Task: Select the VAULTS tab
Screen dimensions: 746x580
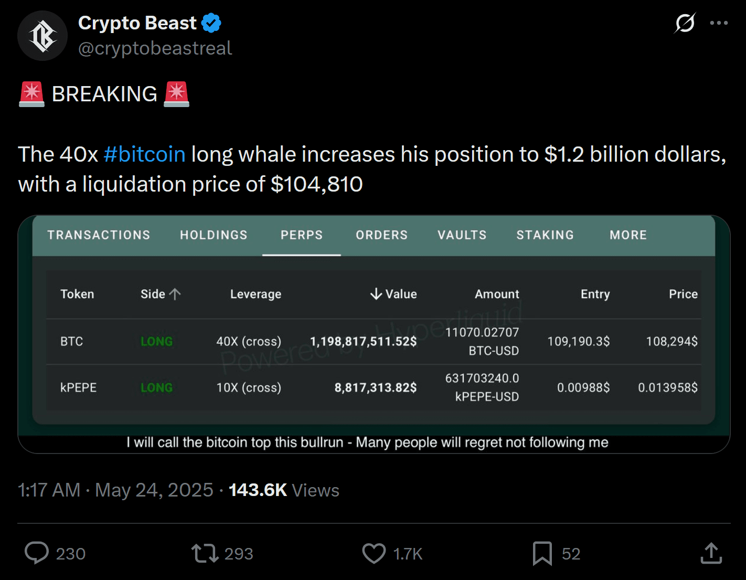Action: pos(462,235)
